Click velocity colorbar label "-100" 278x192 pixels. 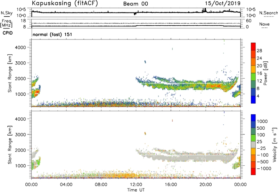click(263, 155)
